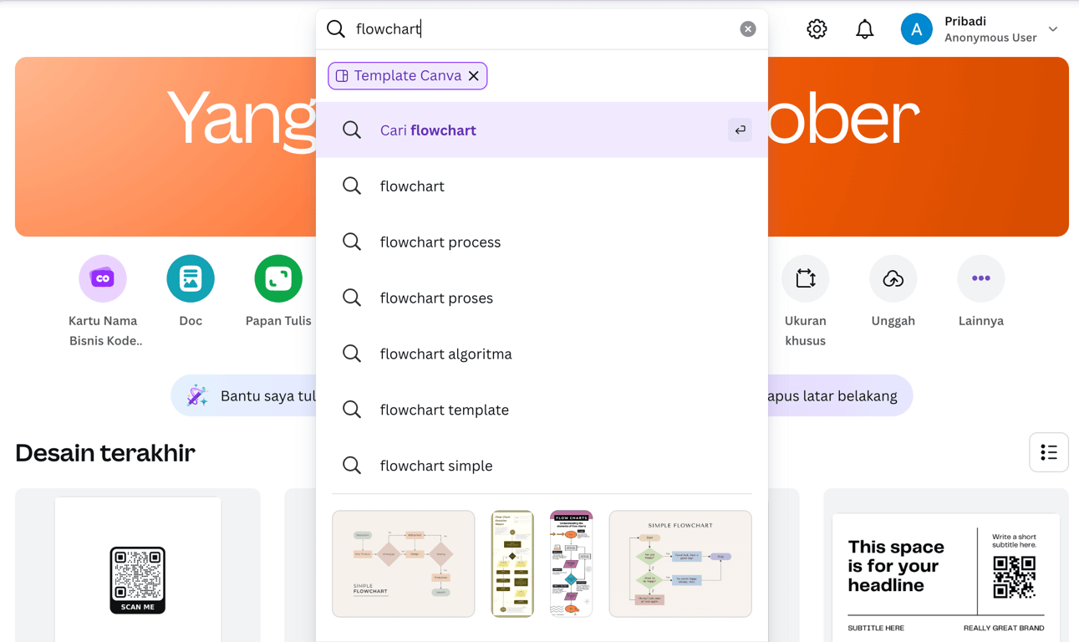Pick the "flowchart algoritma" suggestion
This screenshot has width=1079, height=642.
pos(445,354)
